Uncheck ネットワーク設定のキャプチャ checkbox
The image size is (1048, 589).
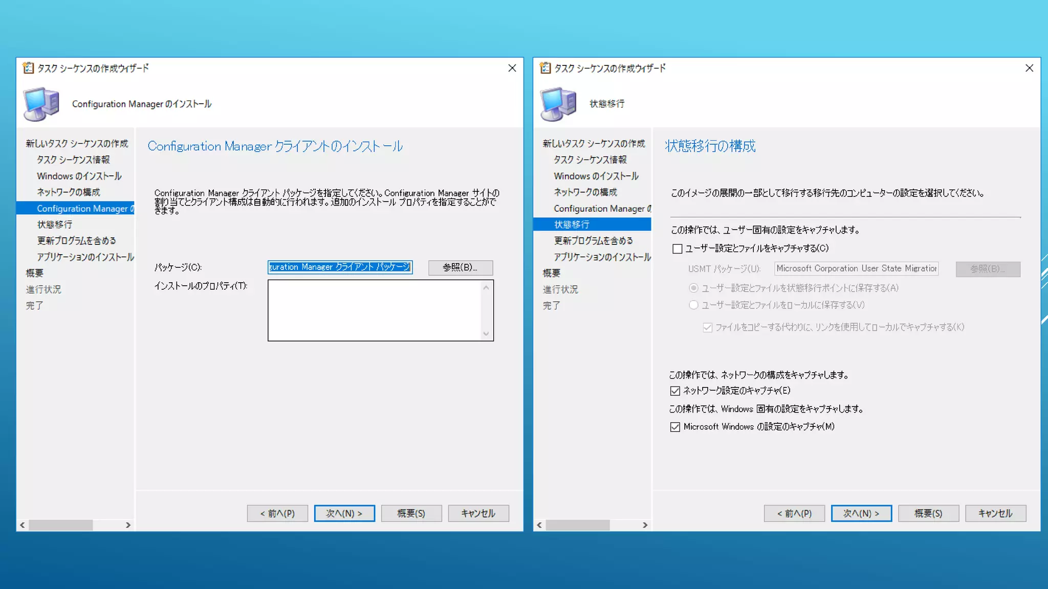(675, 391)
